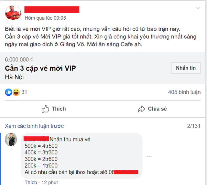Open the redacted poster name link
This screenshot has width=207, height=185.
52,9
